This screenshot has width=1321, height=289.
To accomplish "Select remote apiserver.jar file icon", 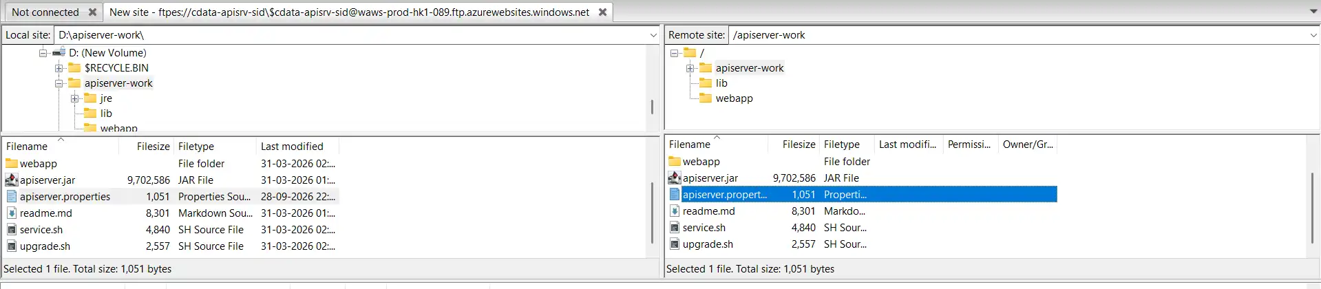I will tap(675, 178).
